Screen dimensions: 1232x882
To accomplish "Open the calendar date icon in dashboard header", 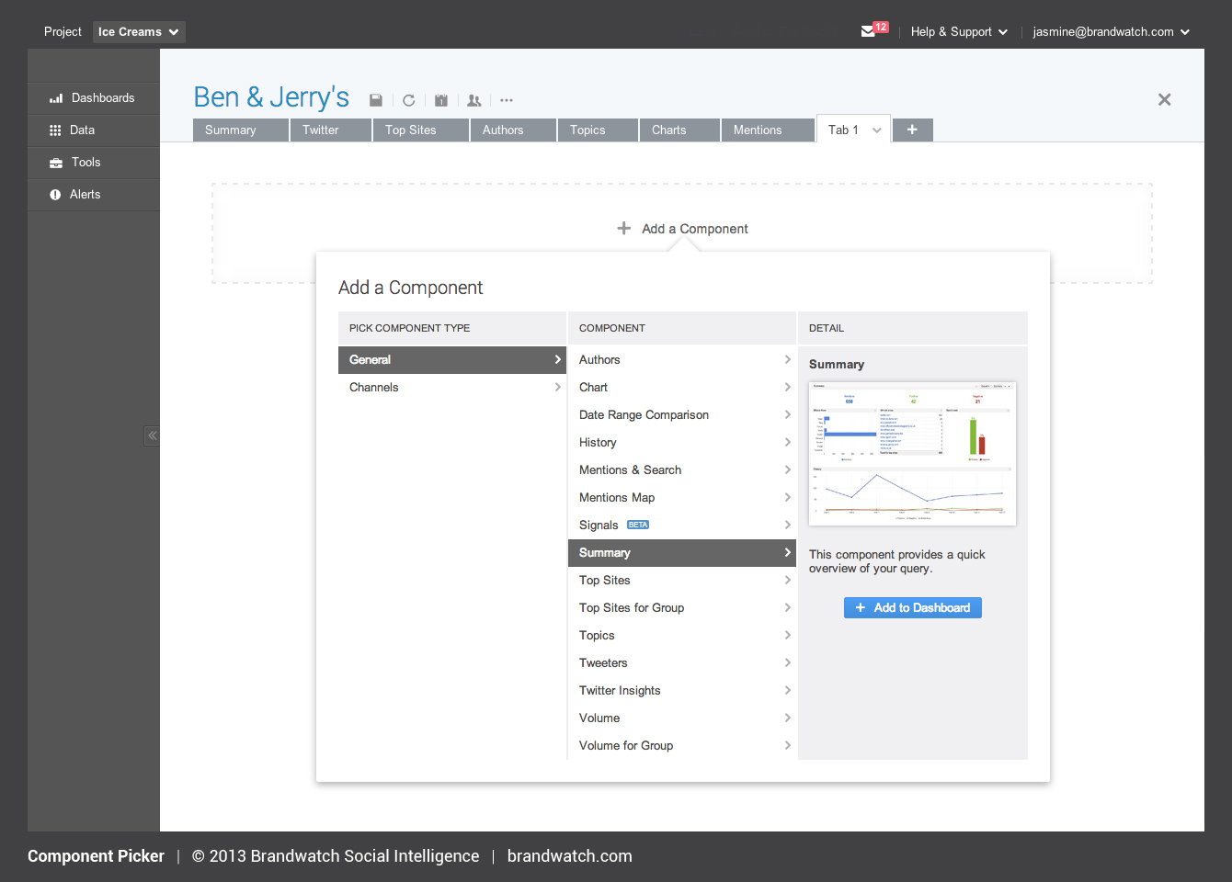I will (441, 100).
